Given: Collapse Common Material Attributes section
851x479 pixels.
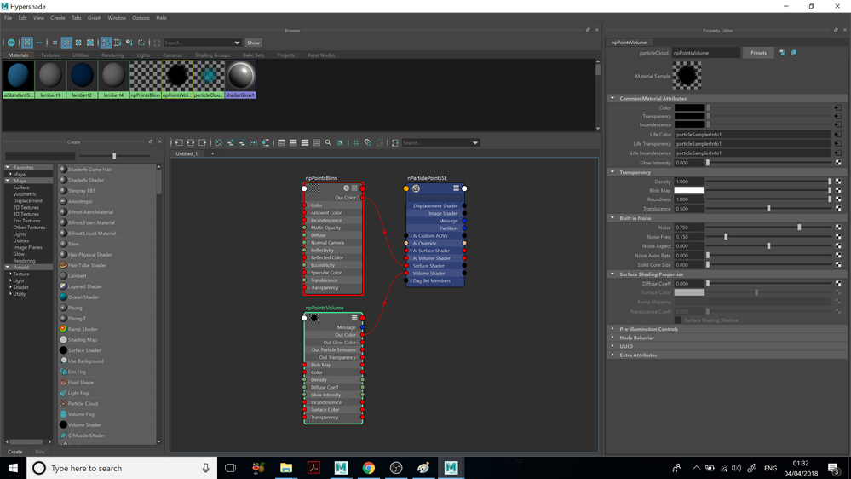Looking at the screenshot, I should pyautogui.click(x=612, y=98).
